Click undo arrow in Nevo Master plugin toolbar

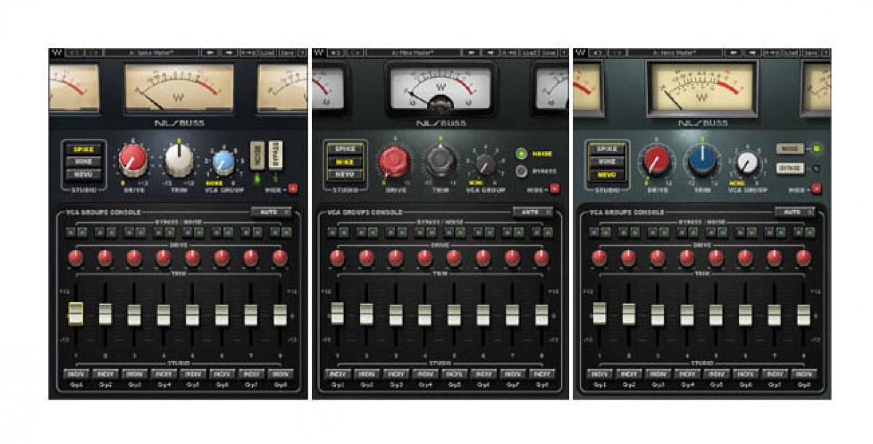coord(597,53)
